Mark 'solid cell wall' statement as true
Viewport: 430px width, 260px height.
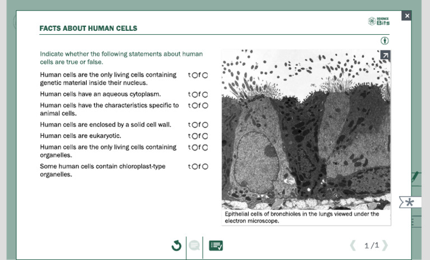(194, 125)
